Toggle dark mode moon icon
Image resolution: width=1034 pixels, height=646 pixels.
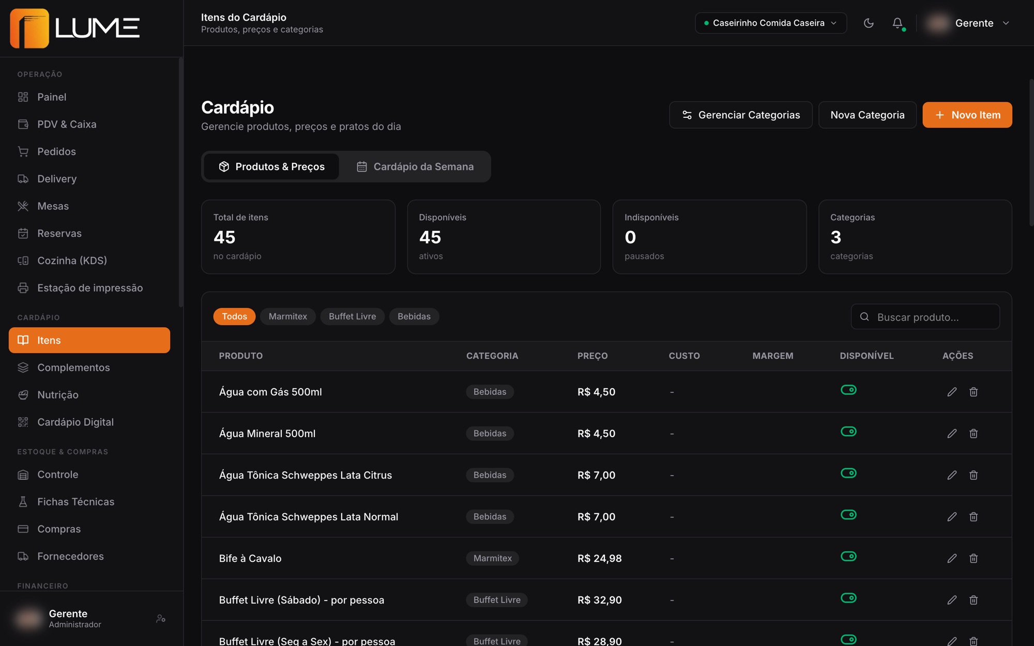(x=869, y=23)
